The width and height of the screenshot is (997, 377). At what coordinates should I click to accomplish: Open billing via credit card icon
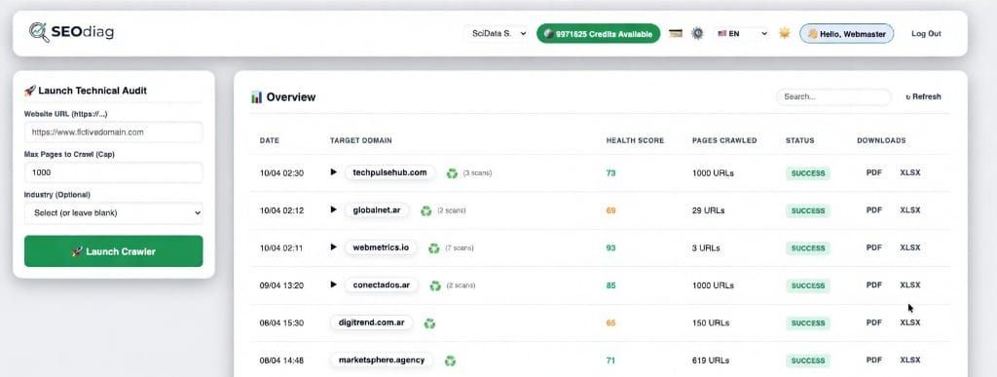676,34
